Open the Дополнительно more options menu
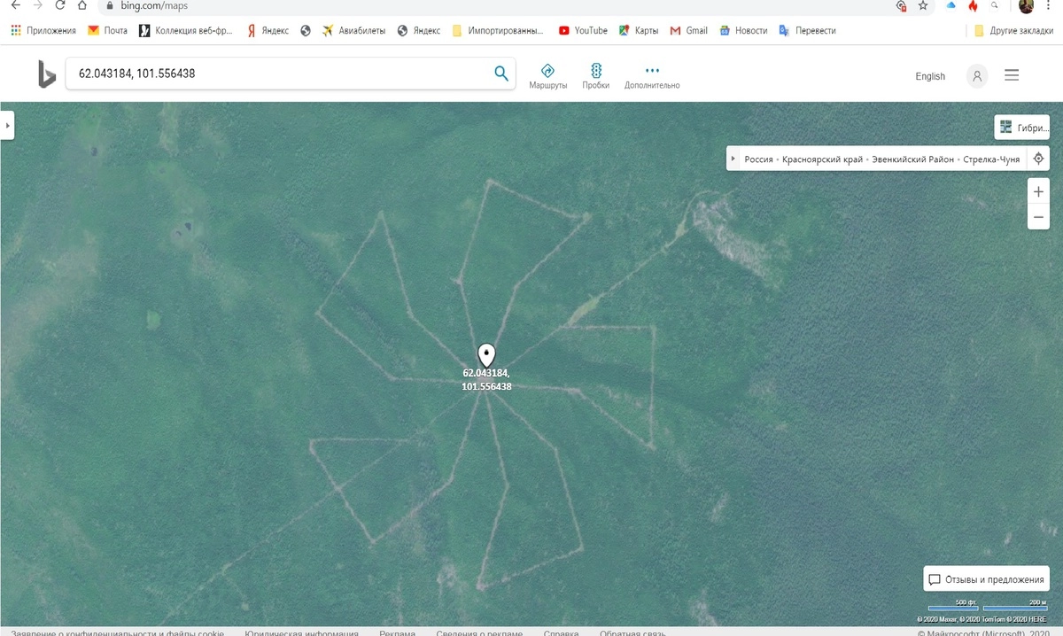The width and height of the screenshot is (1063, 636). (x=652, y=75)
